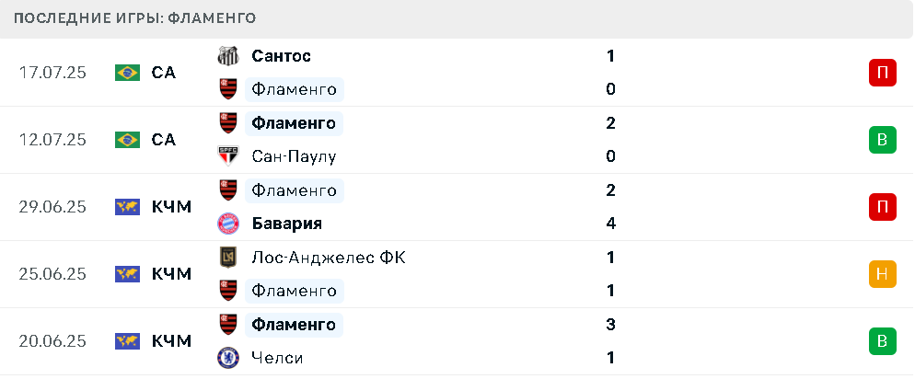The image size is (915, 379).
Task: Open the Сантос team link
Action: (x=282, y=56)
